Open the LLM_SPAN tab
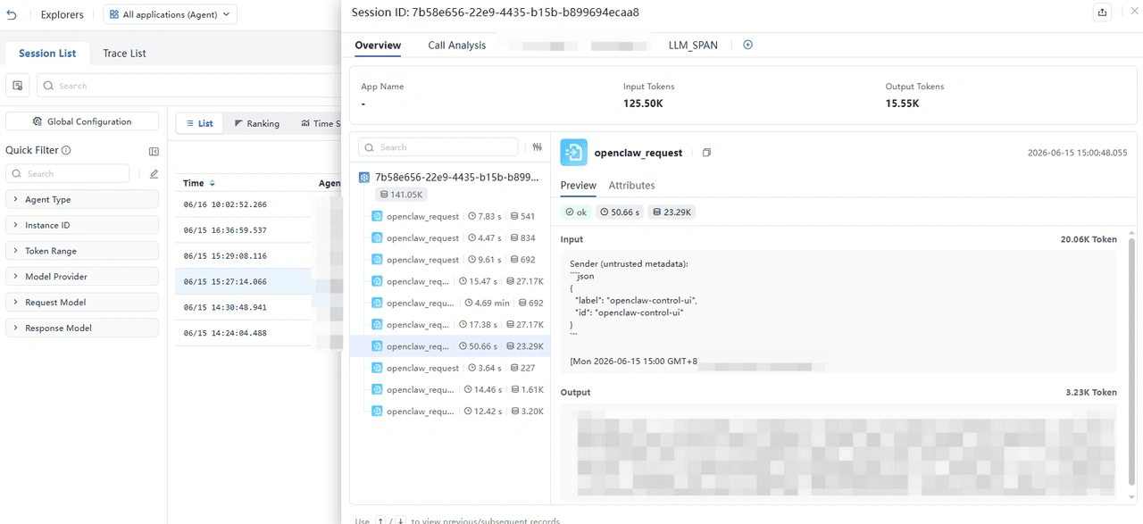This screenshot has height=524, width=1143. click(693, 46)
